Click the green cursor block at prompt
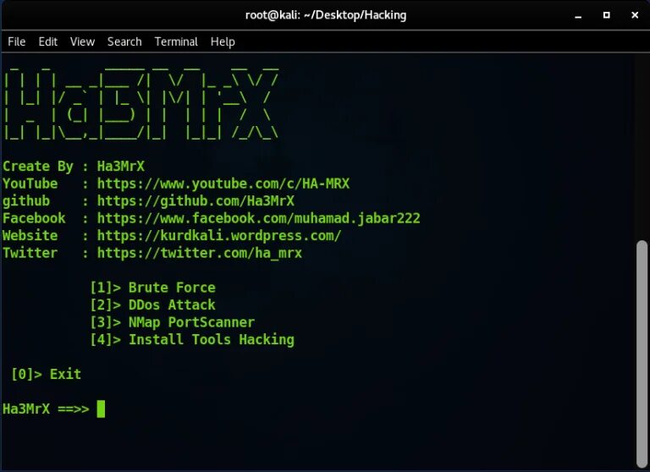The image size is (650, 472). click(101, 409)
